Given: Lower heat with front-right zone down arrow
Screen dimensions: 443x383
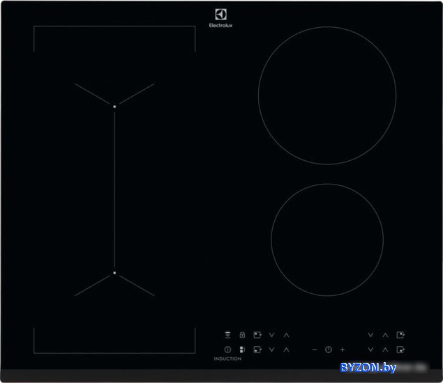Looking at the screenshot, I should [370, 350].
